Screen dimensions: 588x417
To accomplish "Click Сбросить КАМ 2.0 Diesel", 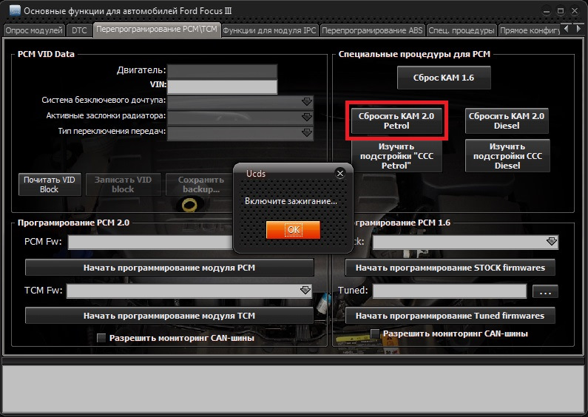I will [507, 121].
